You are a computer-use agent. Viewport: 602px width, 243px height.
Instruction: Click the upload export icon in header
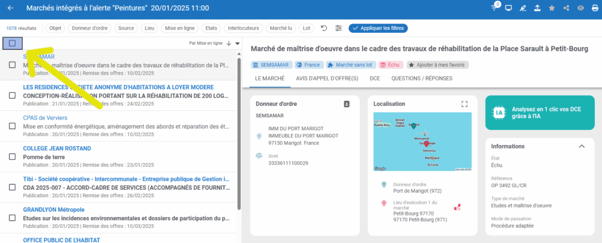click(x=537, y=8)
